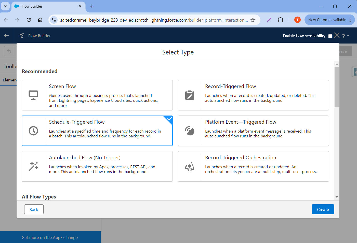Image resolution: width=357 pixels, height=243 pixels.
Task: Open Get more on the AppExchange link
Action: click(50, 237)
